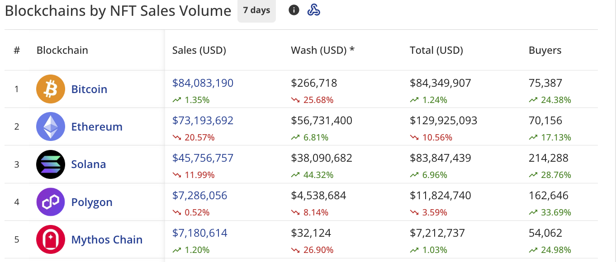Click Bitcoin sales value $84,083,190
616x262 pixels.
203,83
